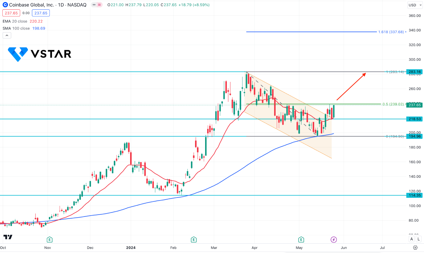
Task: Click the 360.00 label on the price axis
Action: 415,16
